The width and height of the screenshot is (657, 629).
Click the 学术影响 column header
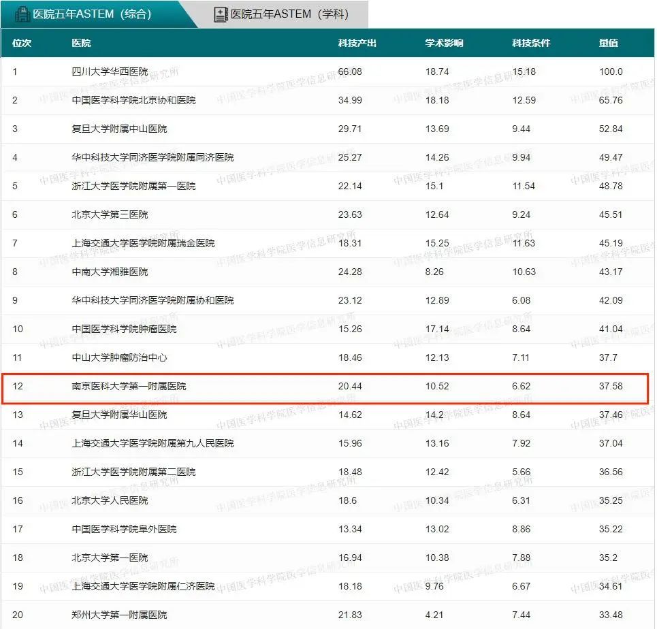tap(444, 43)
